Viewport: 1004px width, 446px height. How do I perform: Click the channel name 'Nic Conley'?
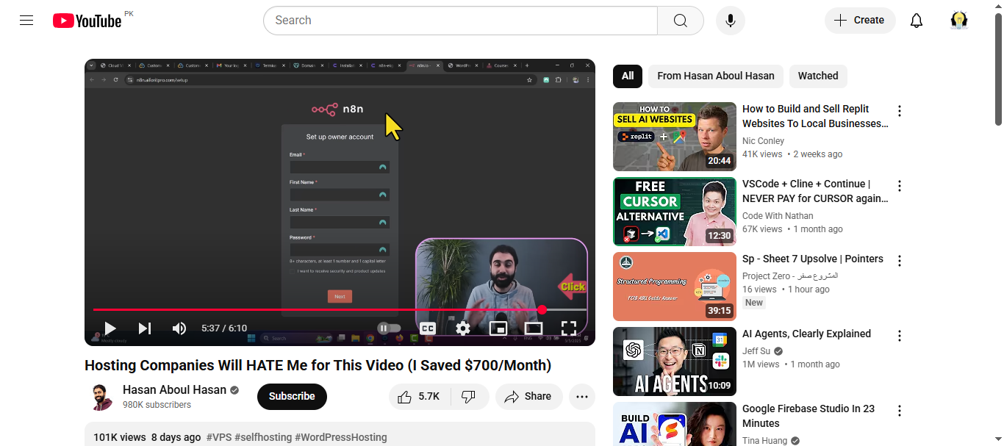(763, 141)
